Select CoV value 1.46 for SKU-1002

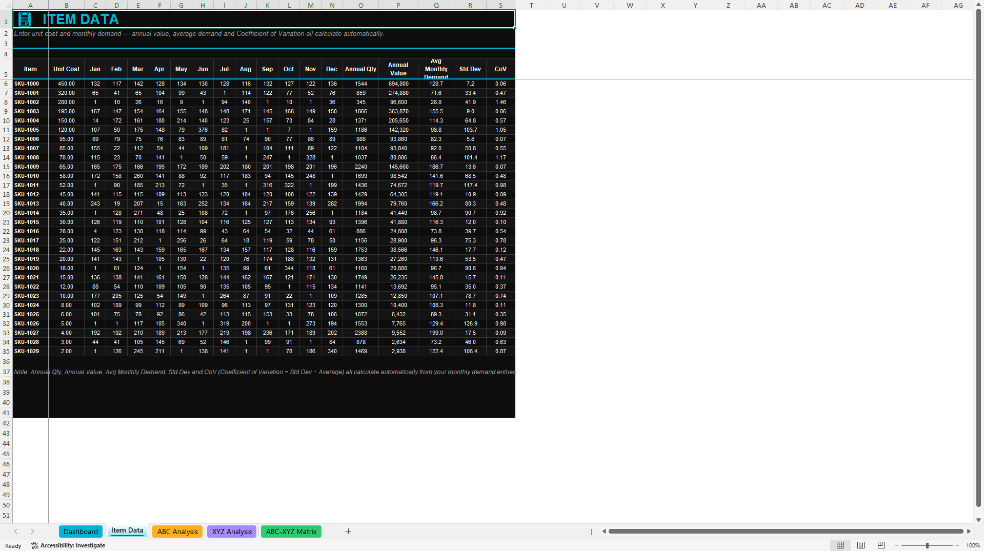pyautogui.click(x=500, y=102)
